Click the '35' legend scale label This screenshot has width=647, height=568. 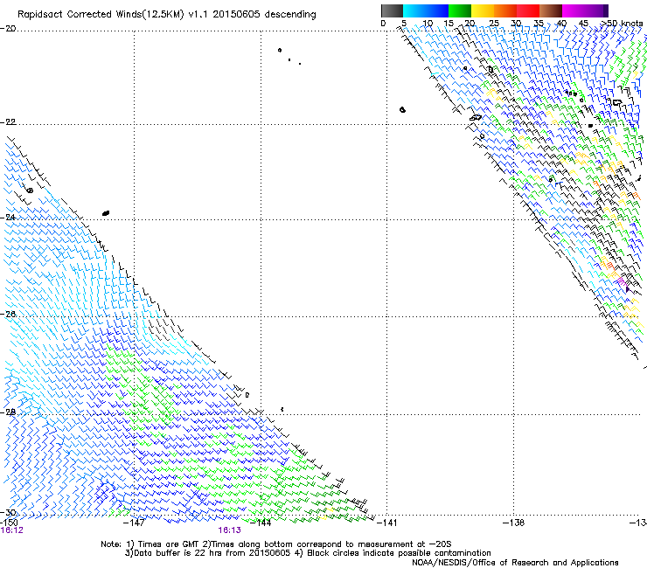(539, 23)
